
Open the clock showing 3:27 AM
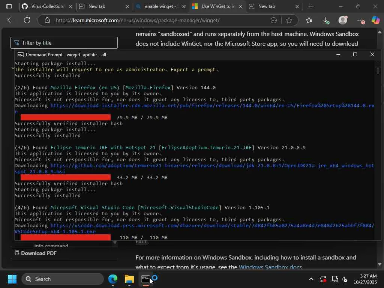click(x=365, y=279)
